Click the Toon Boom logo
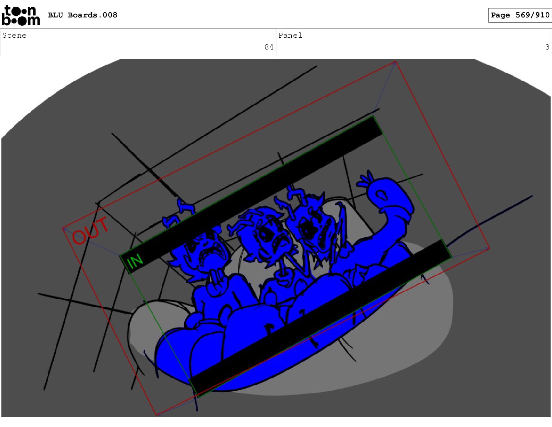The height and width of the screenshot is (427, 552). [21, 16]
